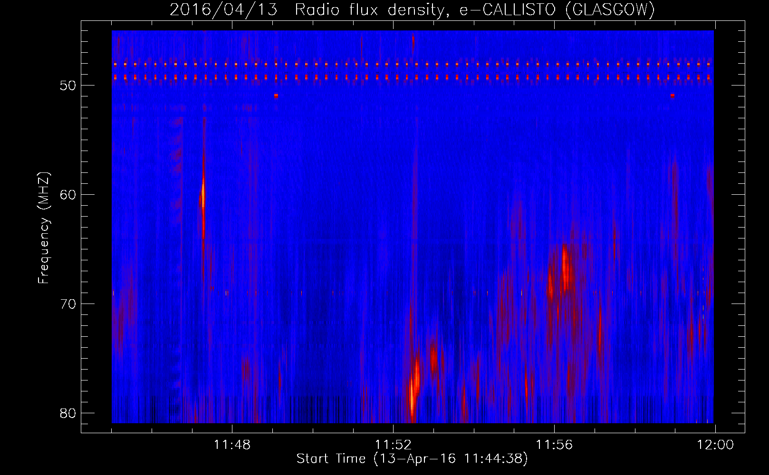Click the 11:56 time tick label
The height and width of the screenshot is (475, 769).
tap(554, 445)
